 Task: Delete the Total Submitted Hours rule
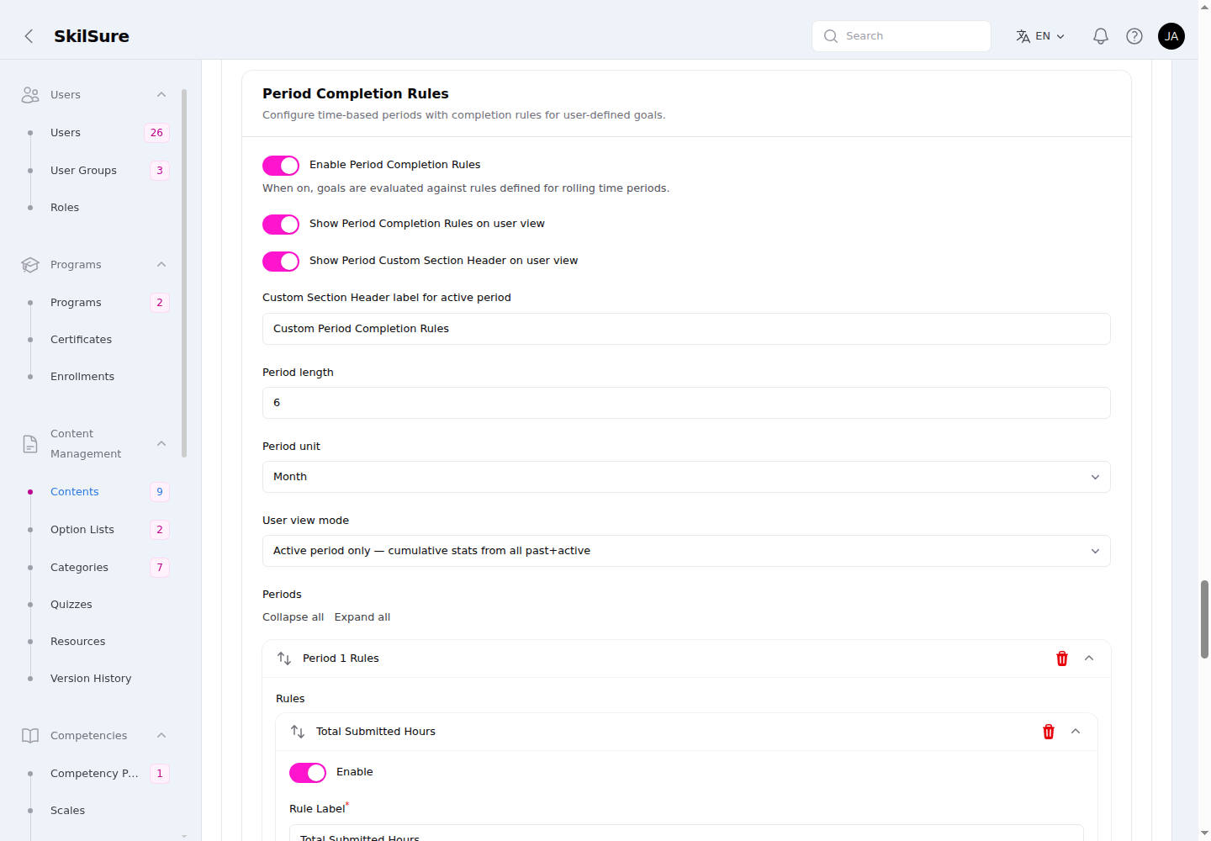[1049, 732]
